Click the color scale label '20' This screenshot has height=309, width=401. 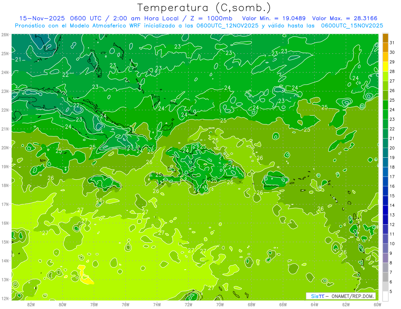point(392,148)
